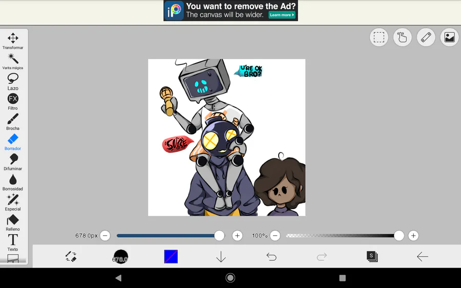Select the partially visible frame tool below Texto
This screenshot has width=461, height=288.
pos(13,258)
